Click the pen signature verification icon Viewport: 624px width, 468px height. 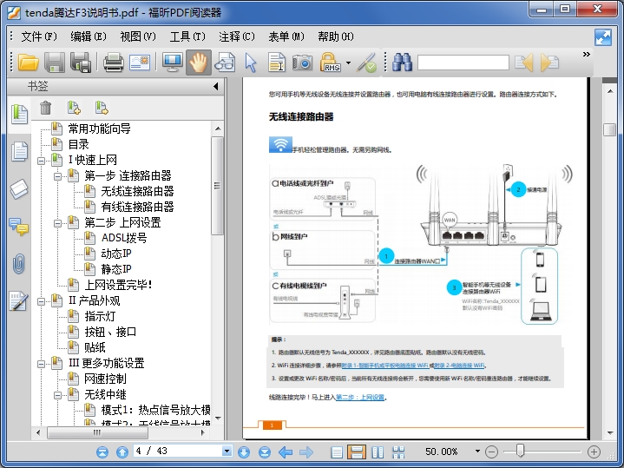[x=366, y=63]
